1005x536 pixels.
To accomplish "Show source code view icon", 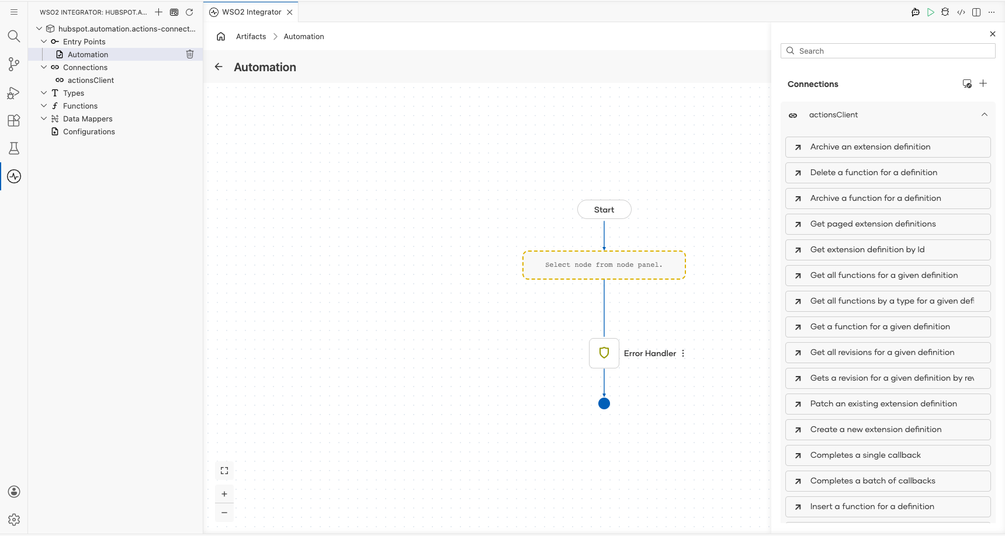I will (x=961, y=12).
